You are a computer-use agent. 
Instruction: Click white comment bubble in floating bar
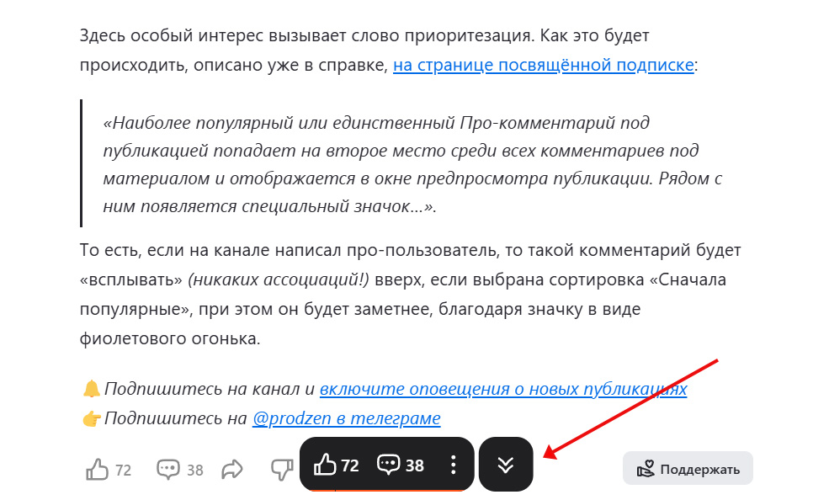(x=389, y=465)
